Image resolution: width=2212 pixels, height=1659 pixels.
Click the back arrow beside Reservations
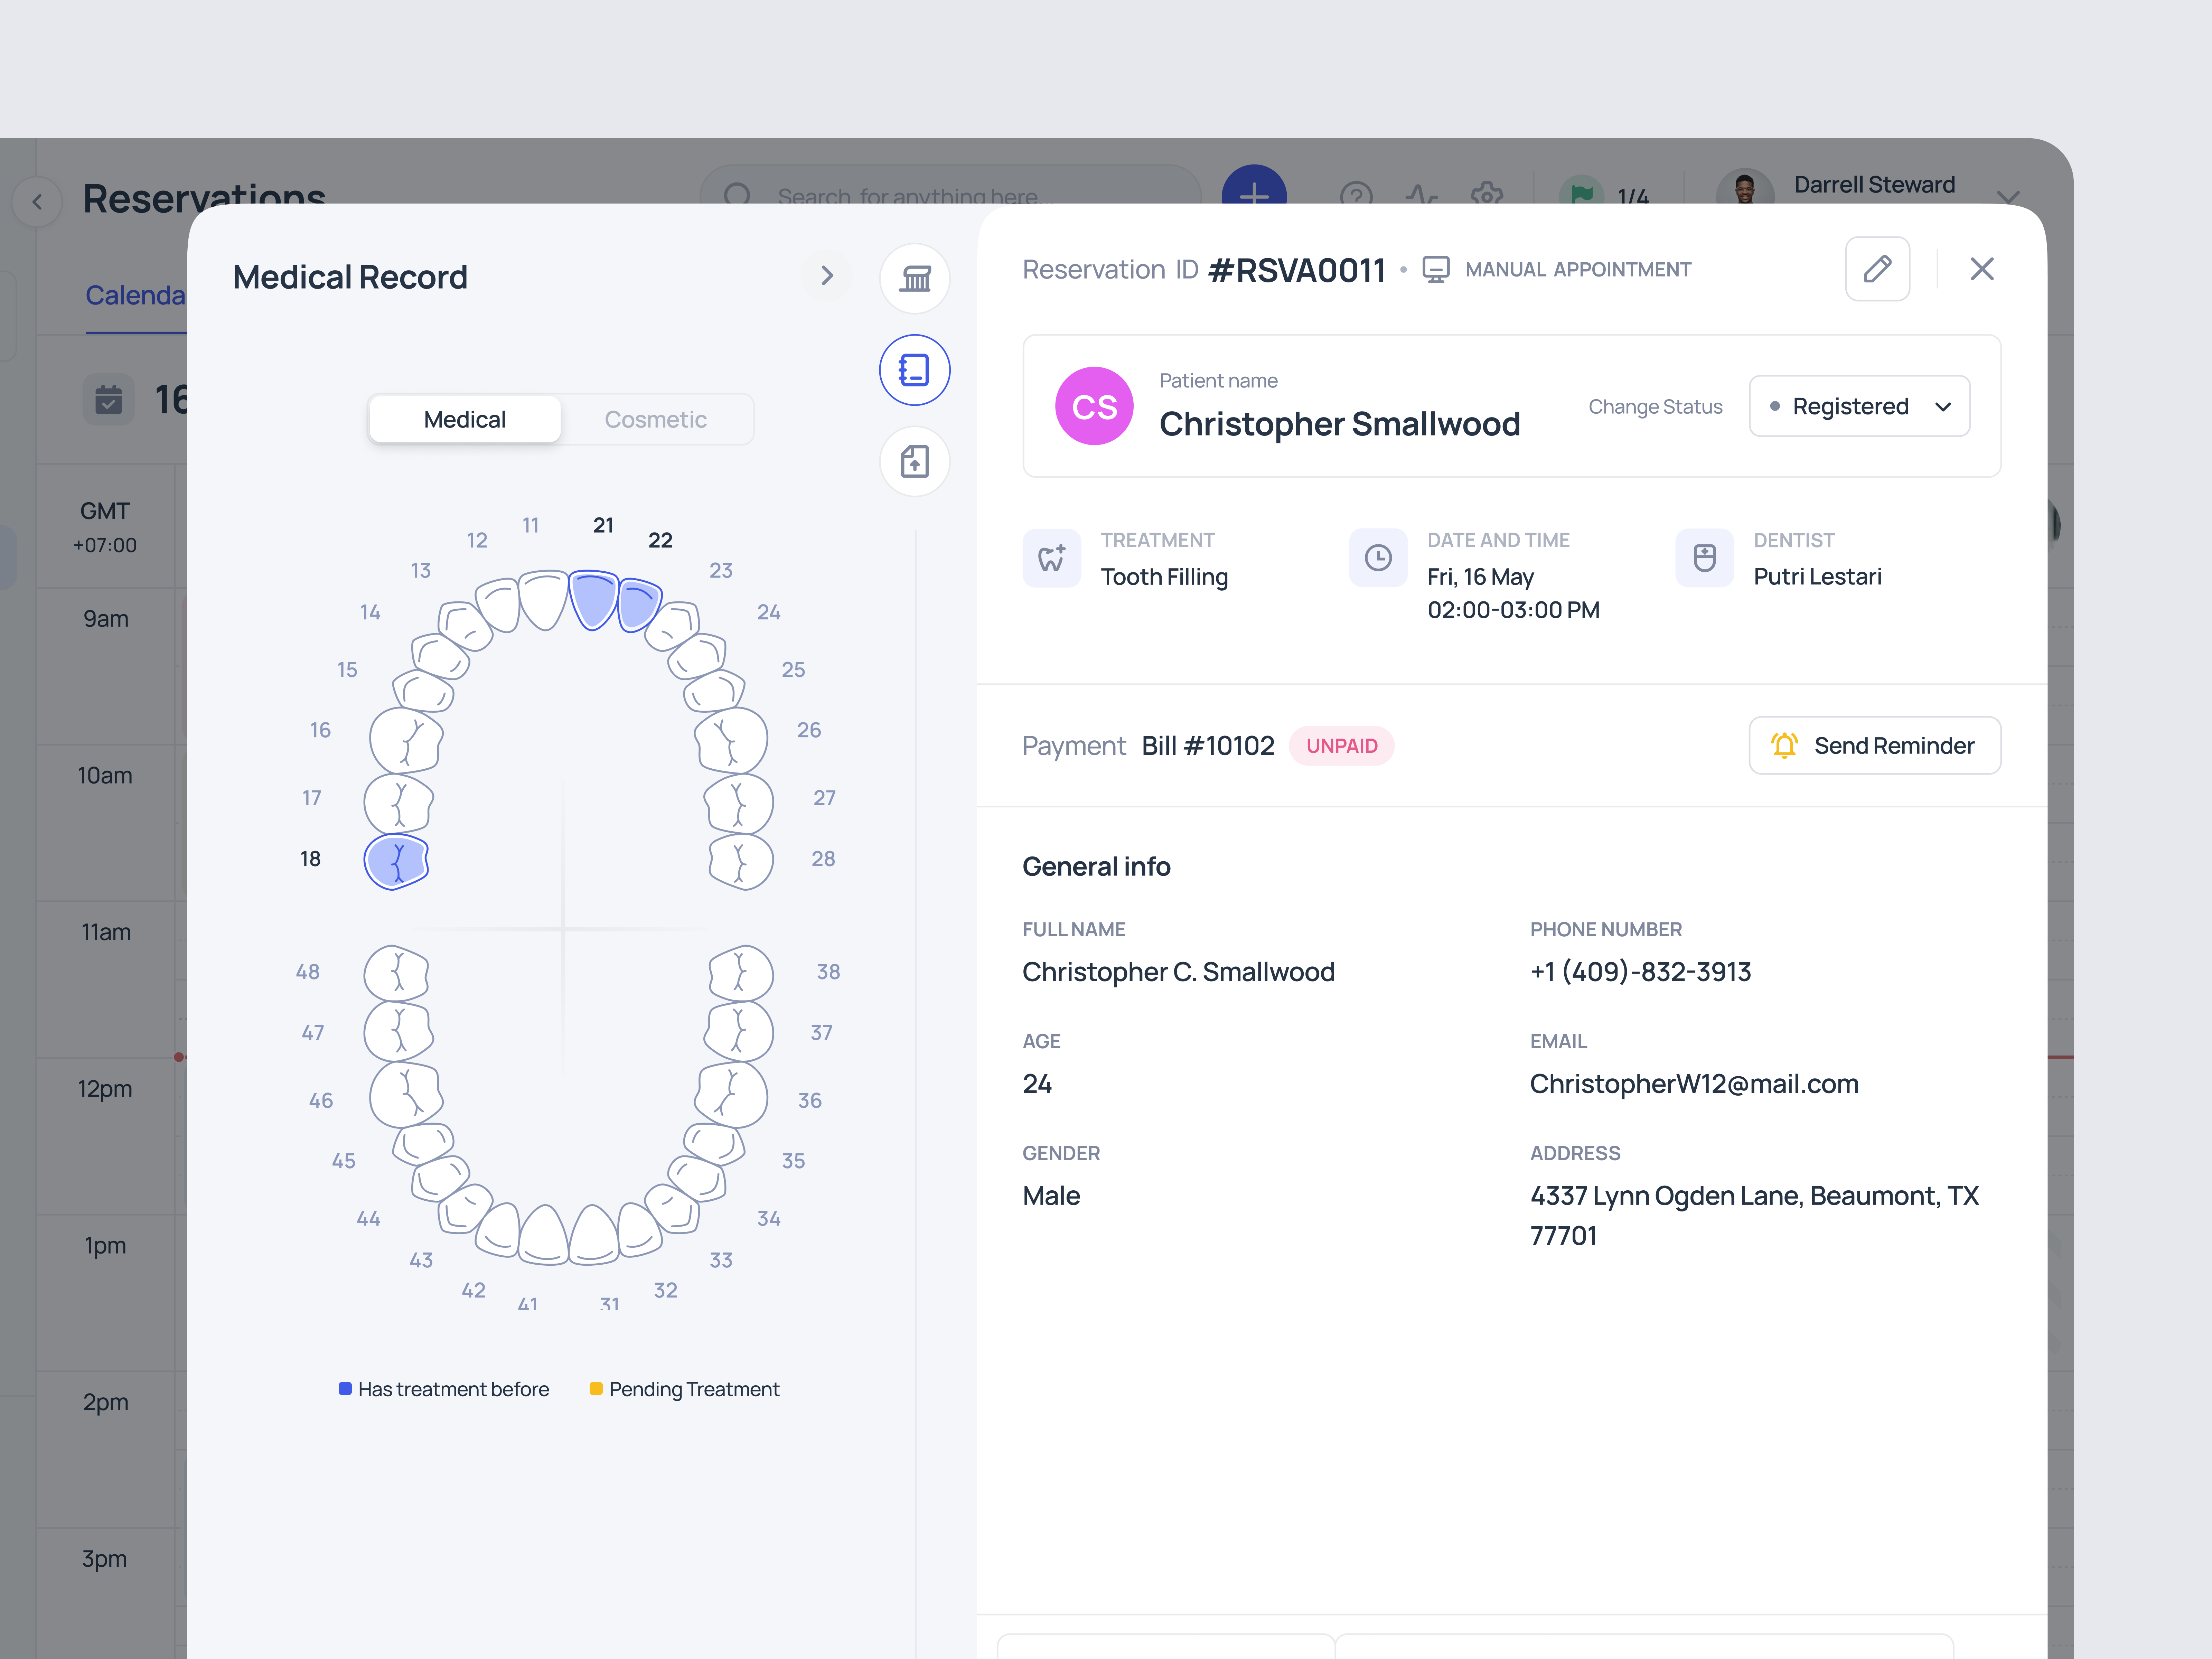coord(37,202)
